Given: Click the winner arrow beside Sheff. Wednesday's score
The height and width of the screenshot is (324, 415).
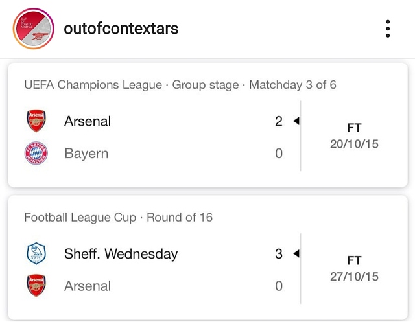Looking at the screenshot, I should coord(296,253).
